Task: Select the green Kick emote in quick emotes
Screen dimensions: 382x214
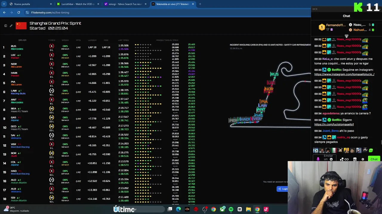Action: [x=371, y=150]
